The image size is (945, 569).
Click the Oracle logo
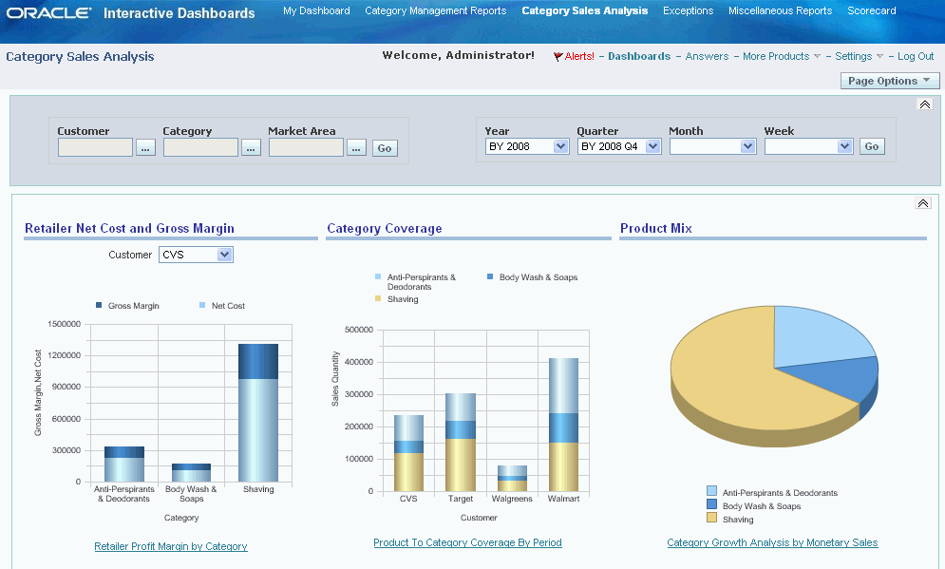(x=48, y=12)
